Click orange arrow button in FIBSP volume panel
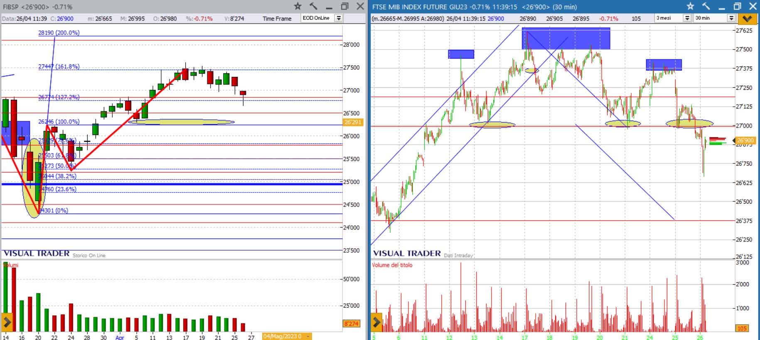The height and width of the screenshot is (340, 760). (x=7, y=322)
